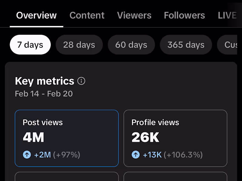Go to the Viewers tab
The height and width of the screenshot is (181, 242).
134,15
